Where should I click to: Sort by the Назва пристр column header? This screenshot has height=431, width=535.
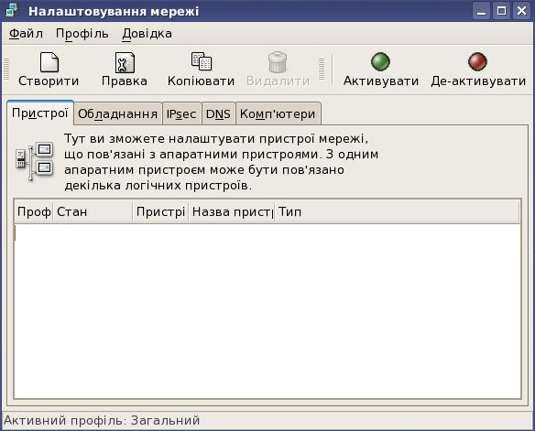(232, 212)
